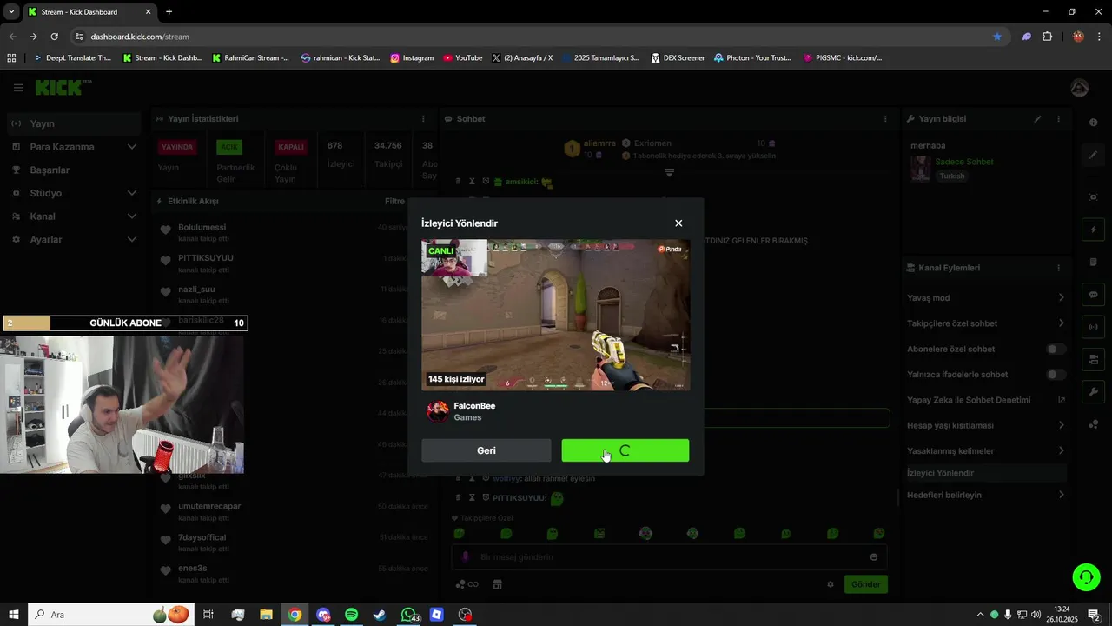Toggle Abonelere özel sohbet switch

(1056, 349)
